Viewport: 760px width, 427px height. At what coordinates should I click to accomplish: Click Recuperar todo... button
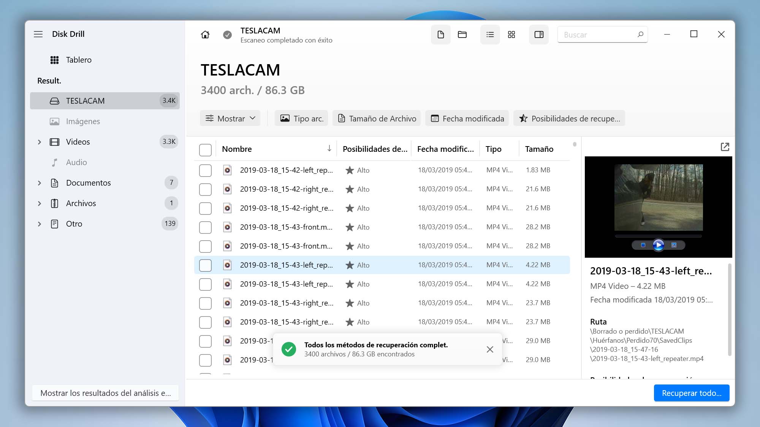[692, 393]
